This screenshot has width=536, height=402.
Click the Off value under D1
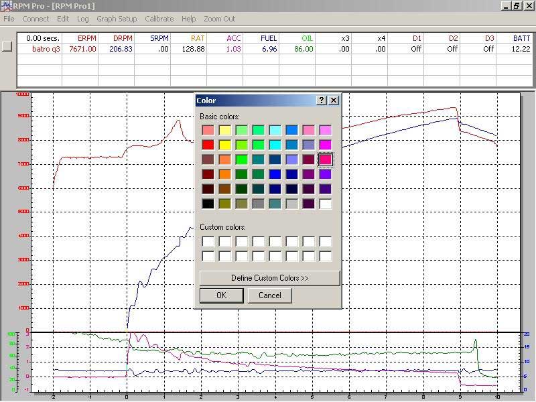[x=406, y=49]
